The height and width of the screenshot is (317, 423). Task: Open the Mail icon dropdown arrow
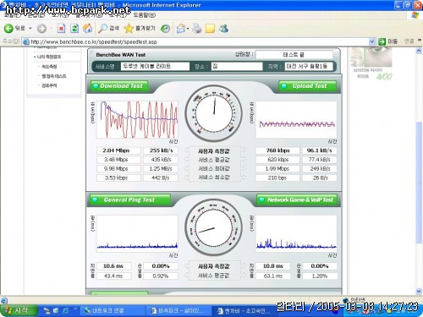pos(188,29)
